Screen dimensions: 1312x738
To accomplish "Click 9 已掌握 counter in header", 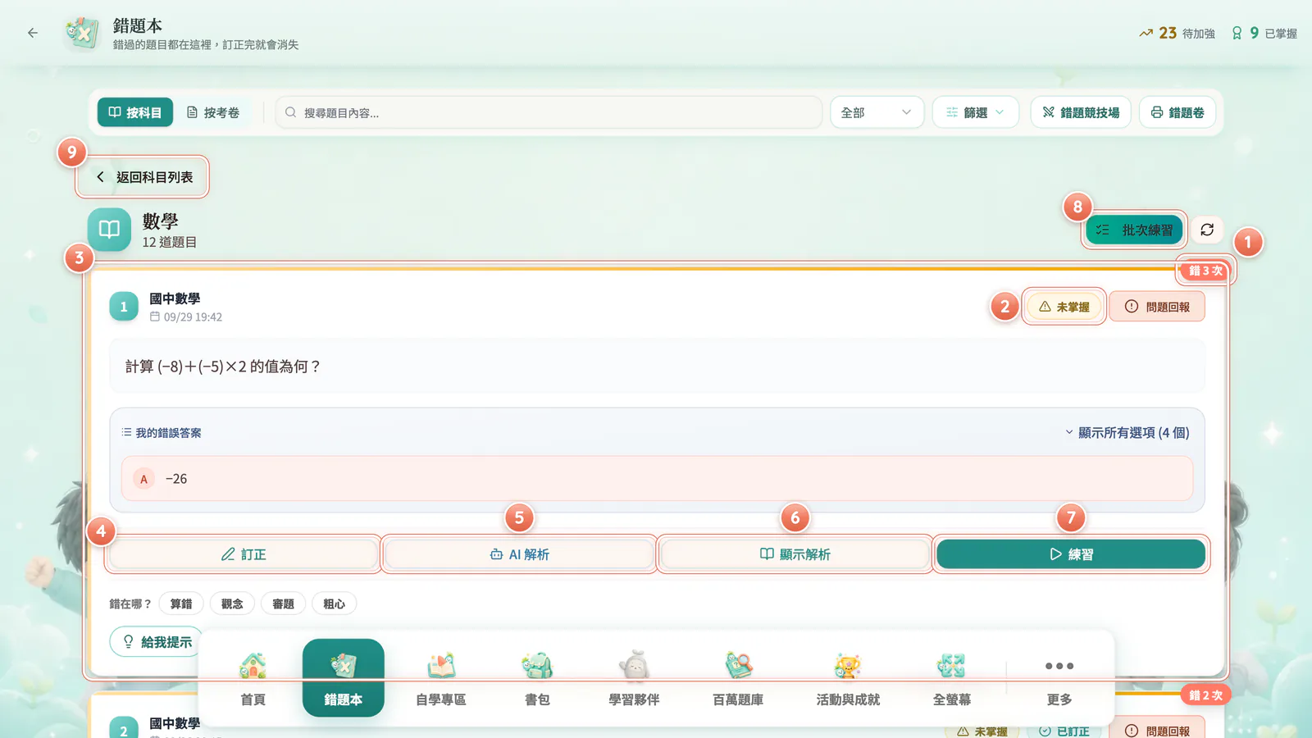I will point(1264,33).
